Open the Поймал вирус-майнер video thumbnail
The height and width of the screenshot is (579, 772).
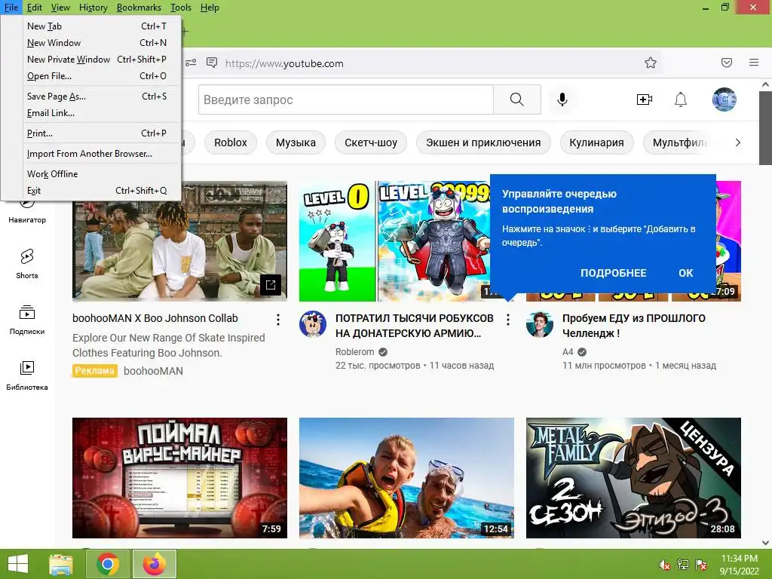coord(179,477)
